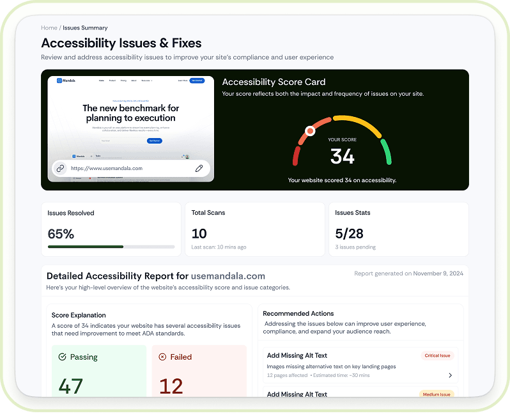Click the score value 34
510x416 pixels.
[x=342, y=156]
